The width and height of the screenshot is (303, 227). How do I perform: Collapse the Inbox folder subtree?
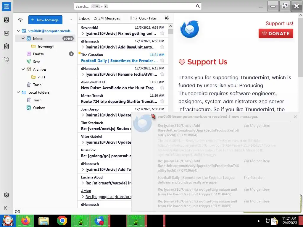point(23,38)
